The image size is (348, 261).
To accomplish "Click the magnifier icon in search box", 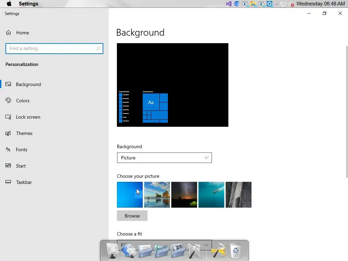I will 98,48.
